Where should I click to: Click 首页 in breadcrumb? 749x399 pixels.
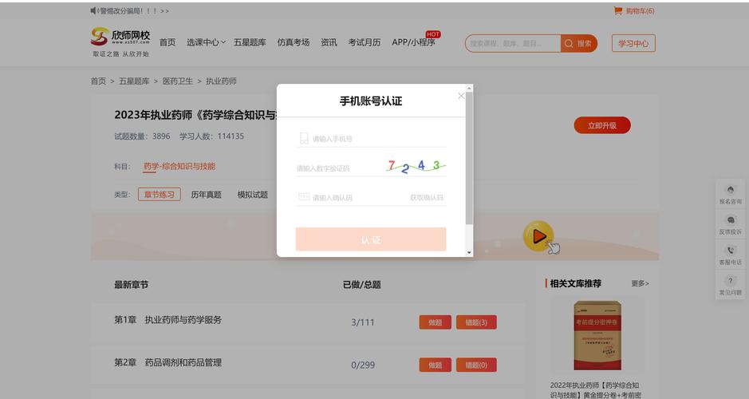[98, 81]
